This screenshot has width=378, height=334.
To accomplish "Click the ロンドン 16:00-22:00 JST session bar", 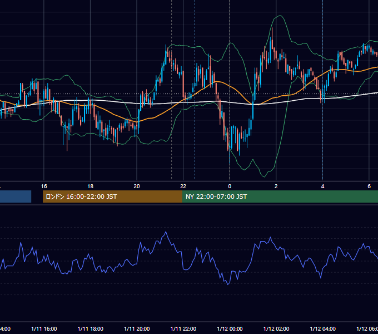I will pos(112,197).
